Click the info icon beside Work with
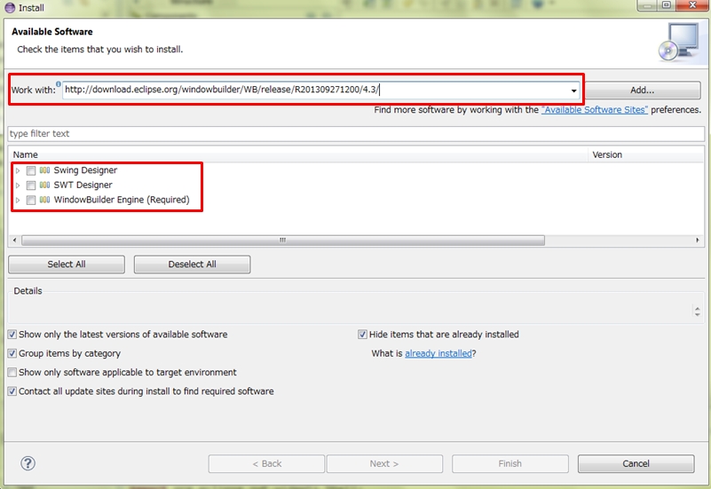This screenshot has height=489, width=711. [59, 84]
